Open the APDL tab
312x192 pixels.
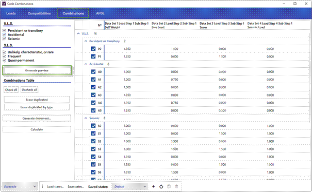coord(100,13)
